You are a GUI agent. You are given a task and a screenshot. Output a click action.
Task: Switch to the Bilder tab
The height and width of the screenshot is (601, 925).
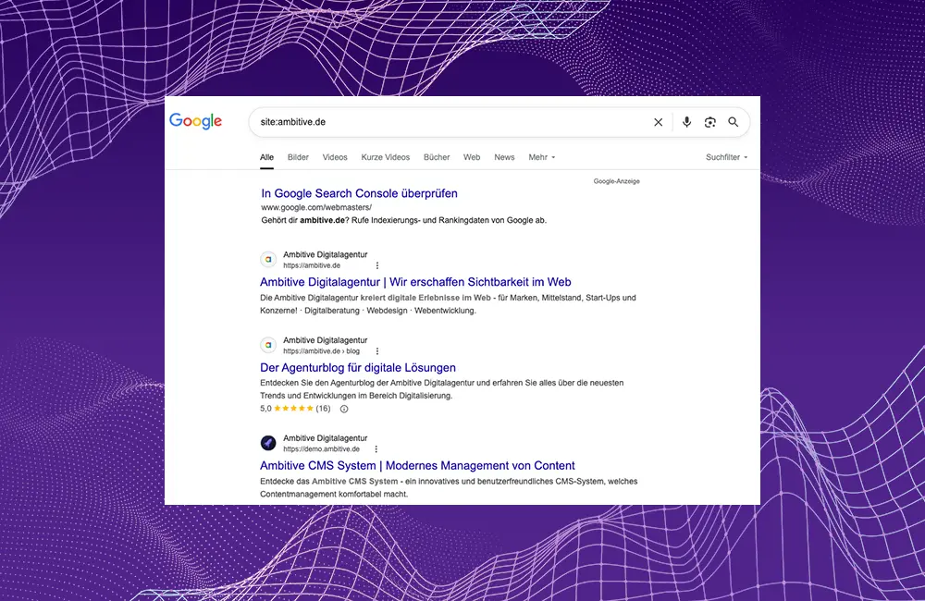298,157
